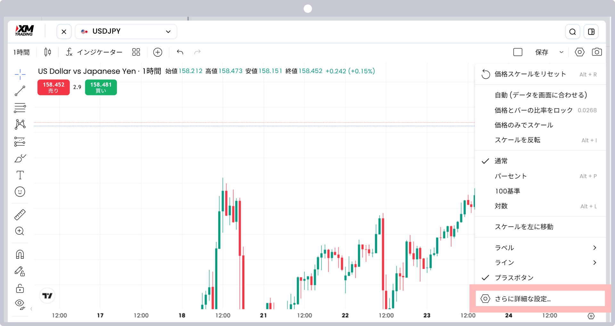This screenshot has width=615, height=326.
Task: Open the indicator templates grid icon
Action: (x=136, y=52)
